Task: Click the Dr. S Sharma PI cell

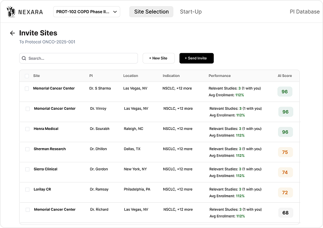Action: (100, 88)
